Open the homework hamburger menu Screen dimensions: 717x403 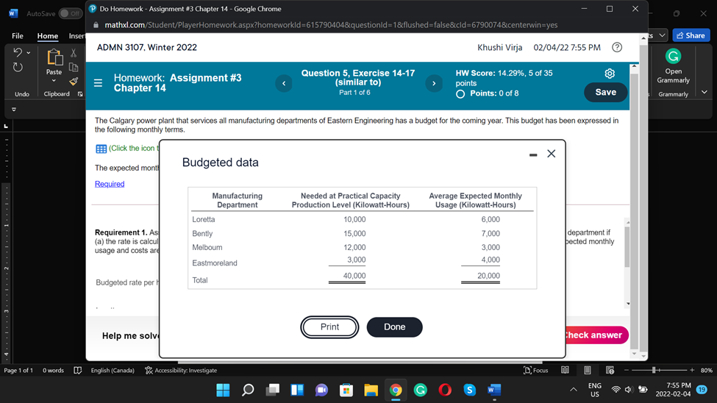(98, 83)
